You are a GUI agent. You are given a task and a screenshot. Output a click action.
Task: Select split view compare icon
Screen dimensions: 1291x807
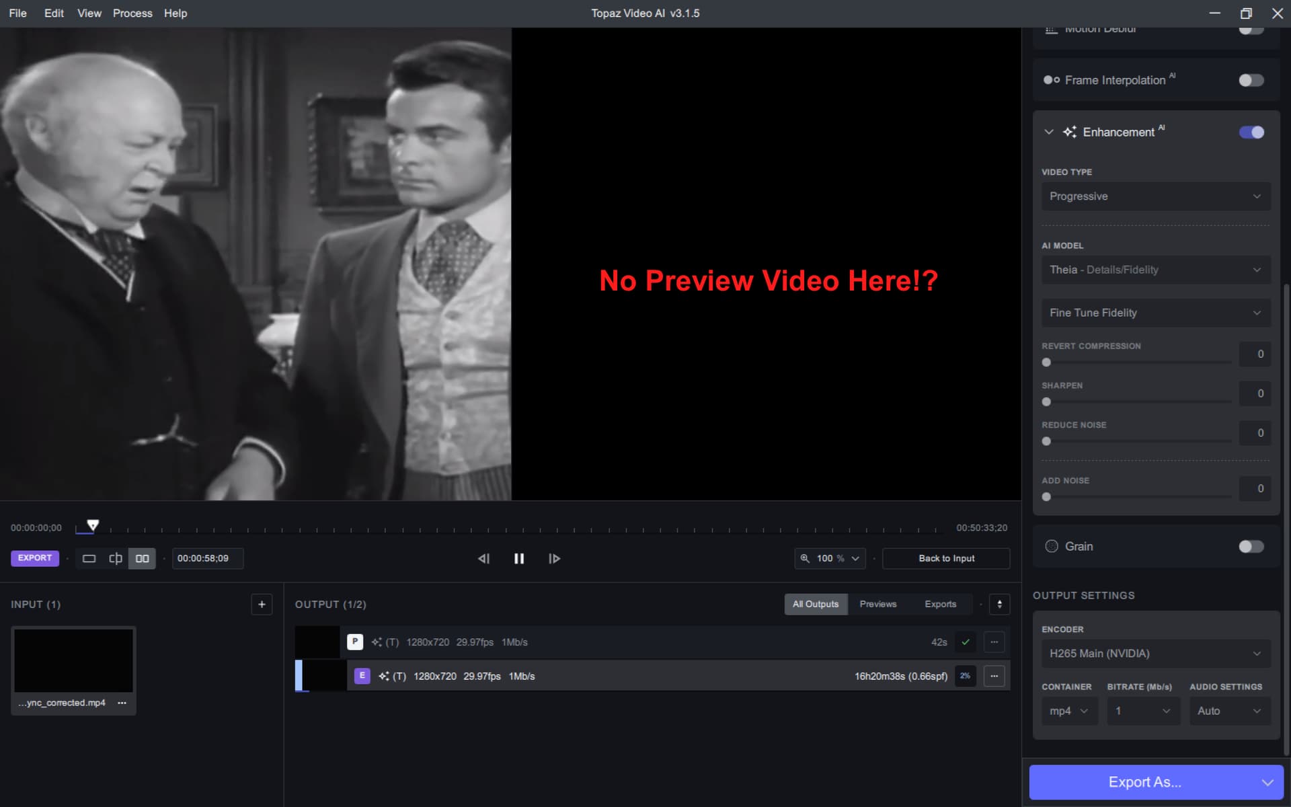(116, 558)
